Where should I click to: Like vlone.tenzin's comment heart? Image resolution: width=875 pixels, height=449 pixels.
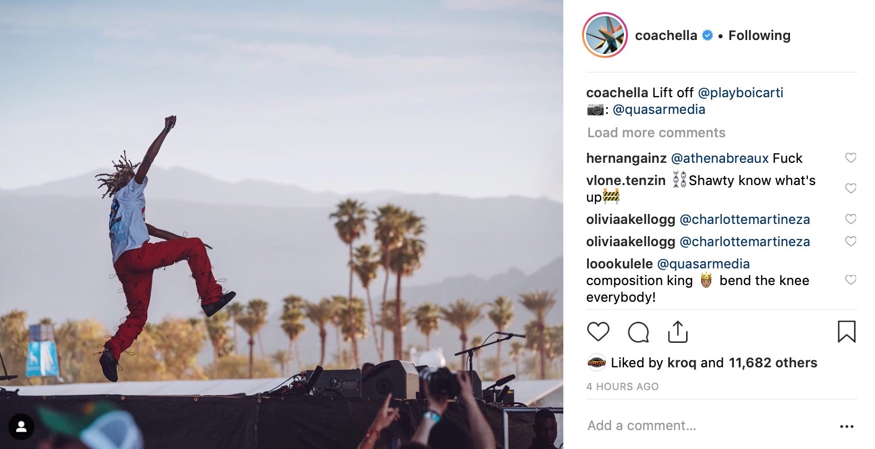click(x=850, y=188)
